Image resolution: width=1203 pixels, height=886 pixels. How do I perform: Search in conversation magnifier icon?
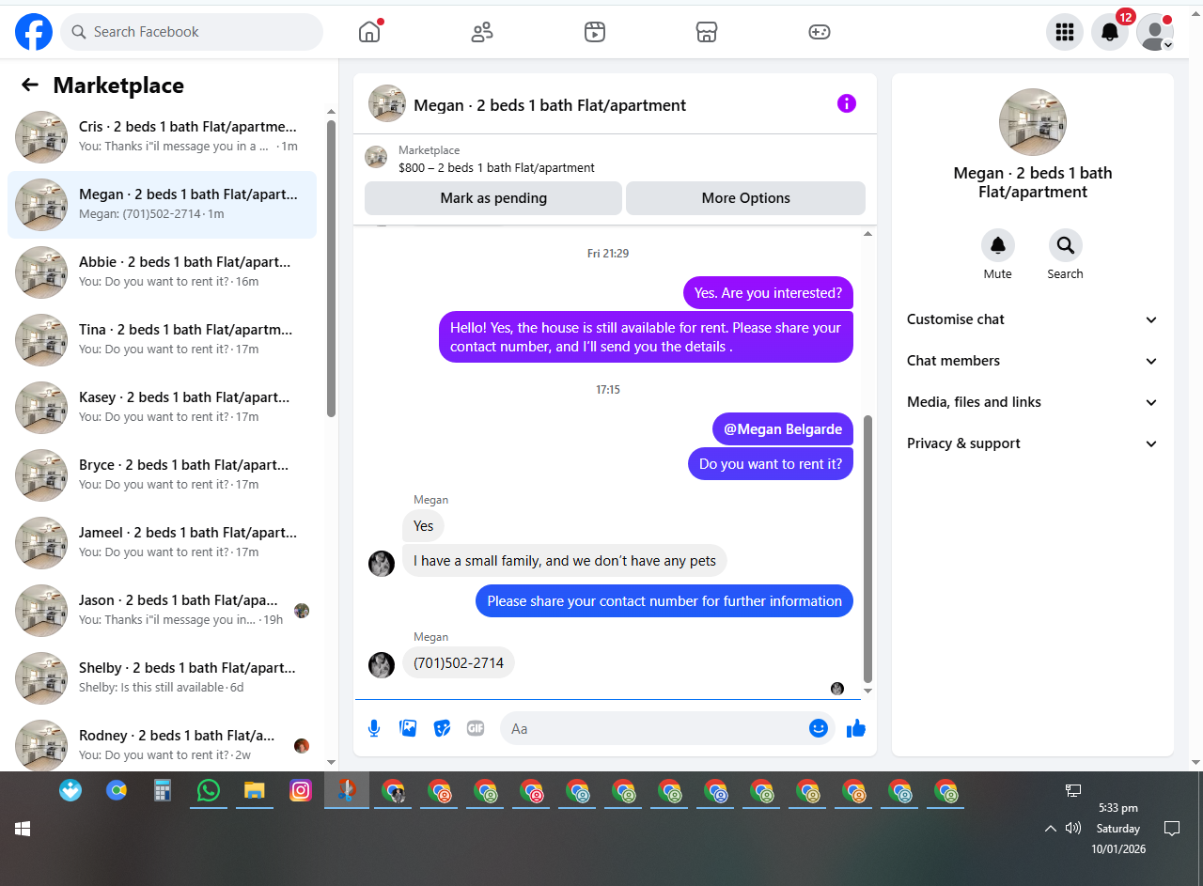[1066, 245]
